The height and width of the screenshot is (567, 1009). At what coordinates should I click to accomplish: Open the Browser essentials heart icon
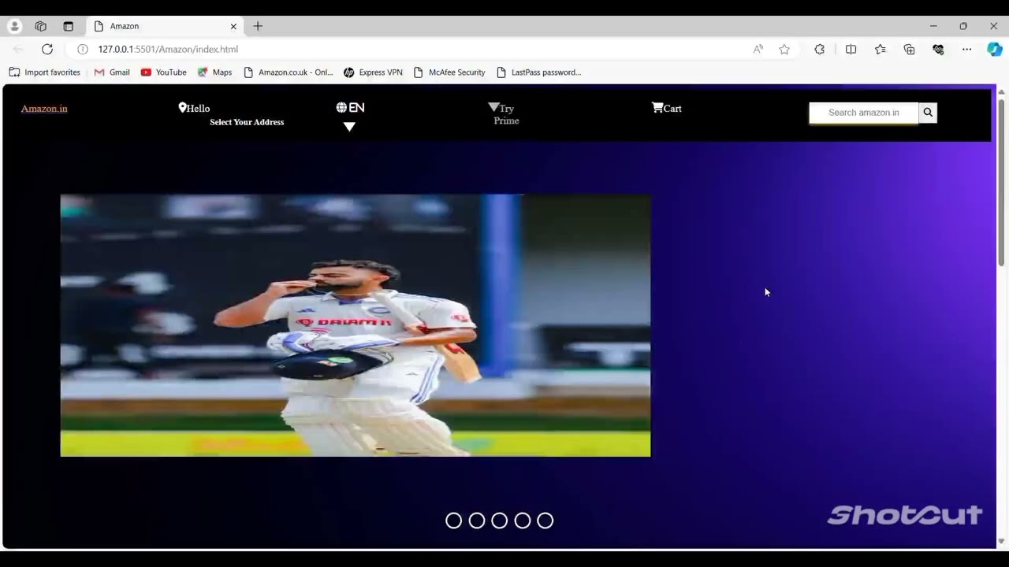(x=938, y=49)
